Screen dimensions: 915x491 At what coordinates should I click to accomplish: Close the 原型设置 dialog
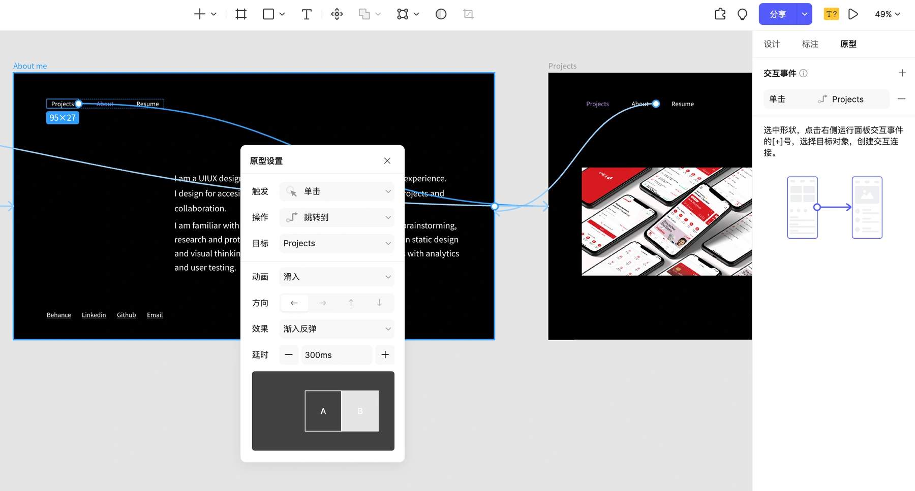click(387, 161)
